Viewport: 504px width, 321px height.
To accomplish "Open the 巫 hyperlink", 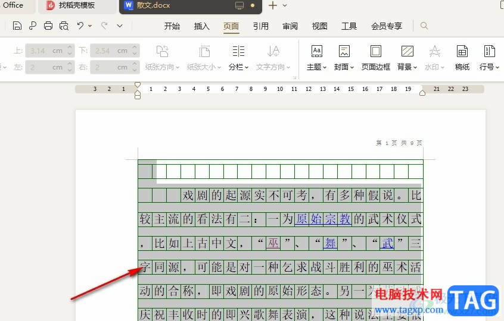I will pyautogui.click(x=273, y=243).
